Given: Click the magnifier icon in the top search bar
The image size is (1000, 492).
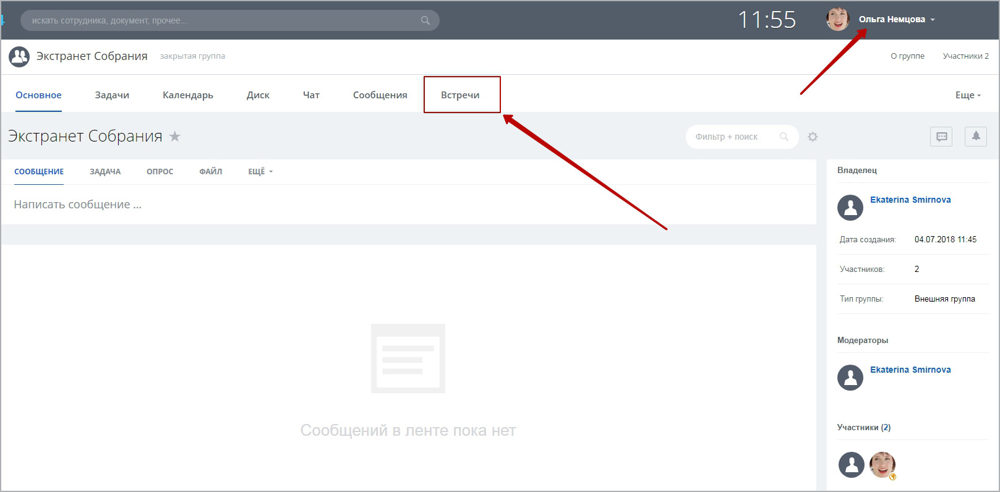Looking at the screenshot, I should [425, 20].
